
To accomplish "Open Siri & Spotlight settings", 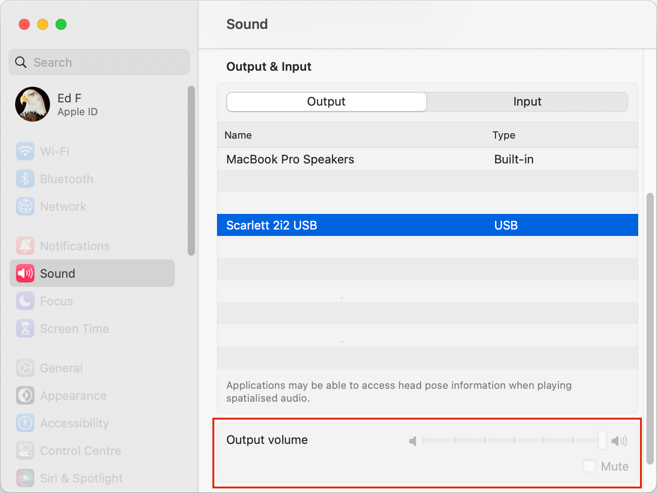I will (x=81, y=478).
